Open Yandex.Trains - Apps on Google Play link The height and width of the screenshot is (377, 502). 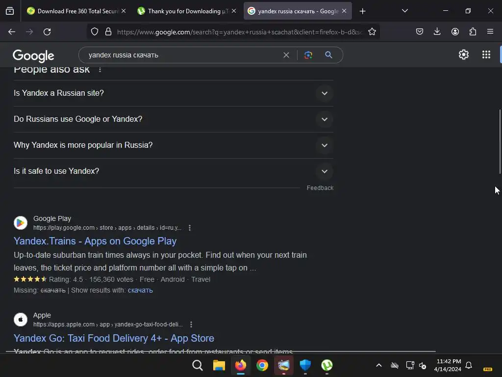click(x=95, y=241)
